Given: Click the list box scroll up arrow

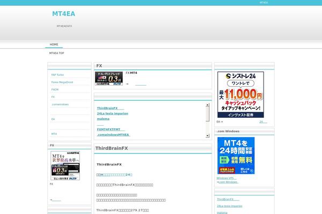Looking at the screenshot, I should (x=208, y=105).
